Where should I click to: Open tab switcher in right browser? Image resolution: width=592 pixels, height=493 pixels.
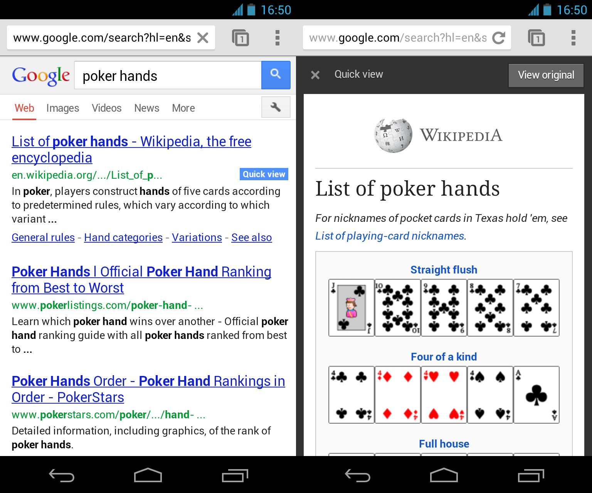[536, 38]
